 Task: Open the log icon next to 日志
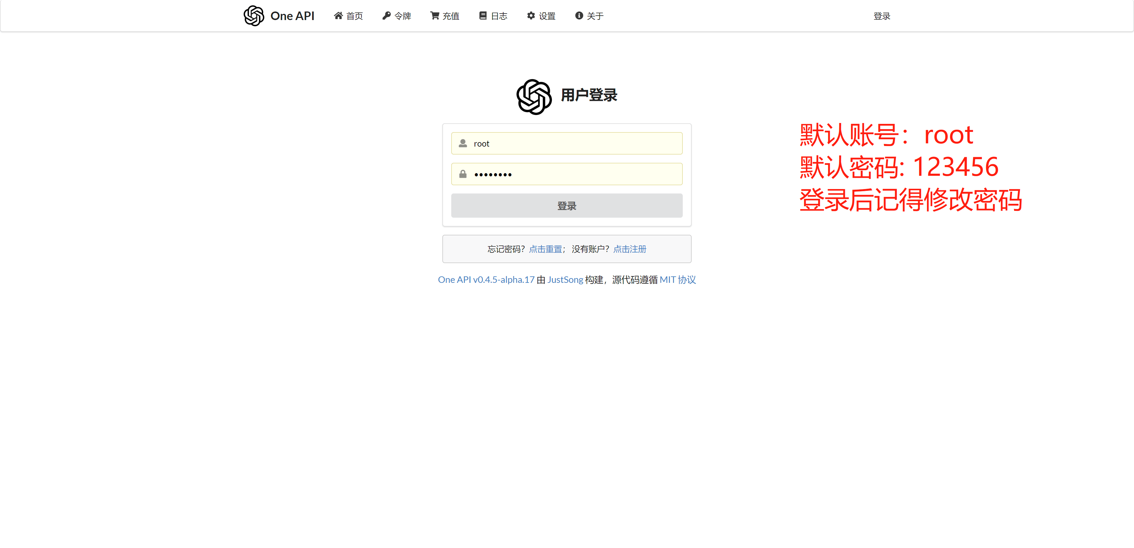(483, 16)
